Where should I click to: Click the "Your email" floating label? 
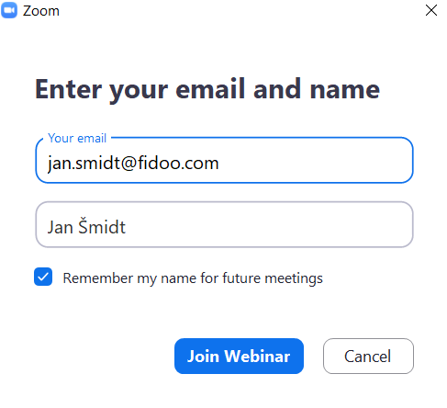tap(77, 138)
